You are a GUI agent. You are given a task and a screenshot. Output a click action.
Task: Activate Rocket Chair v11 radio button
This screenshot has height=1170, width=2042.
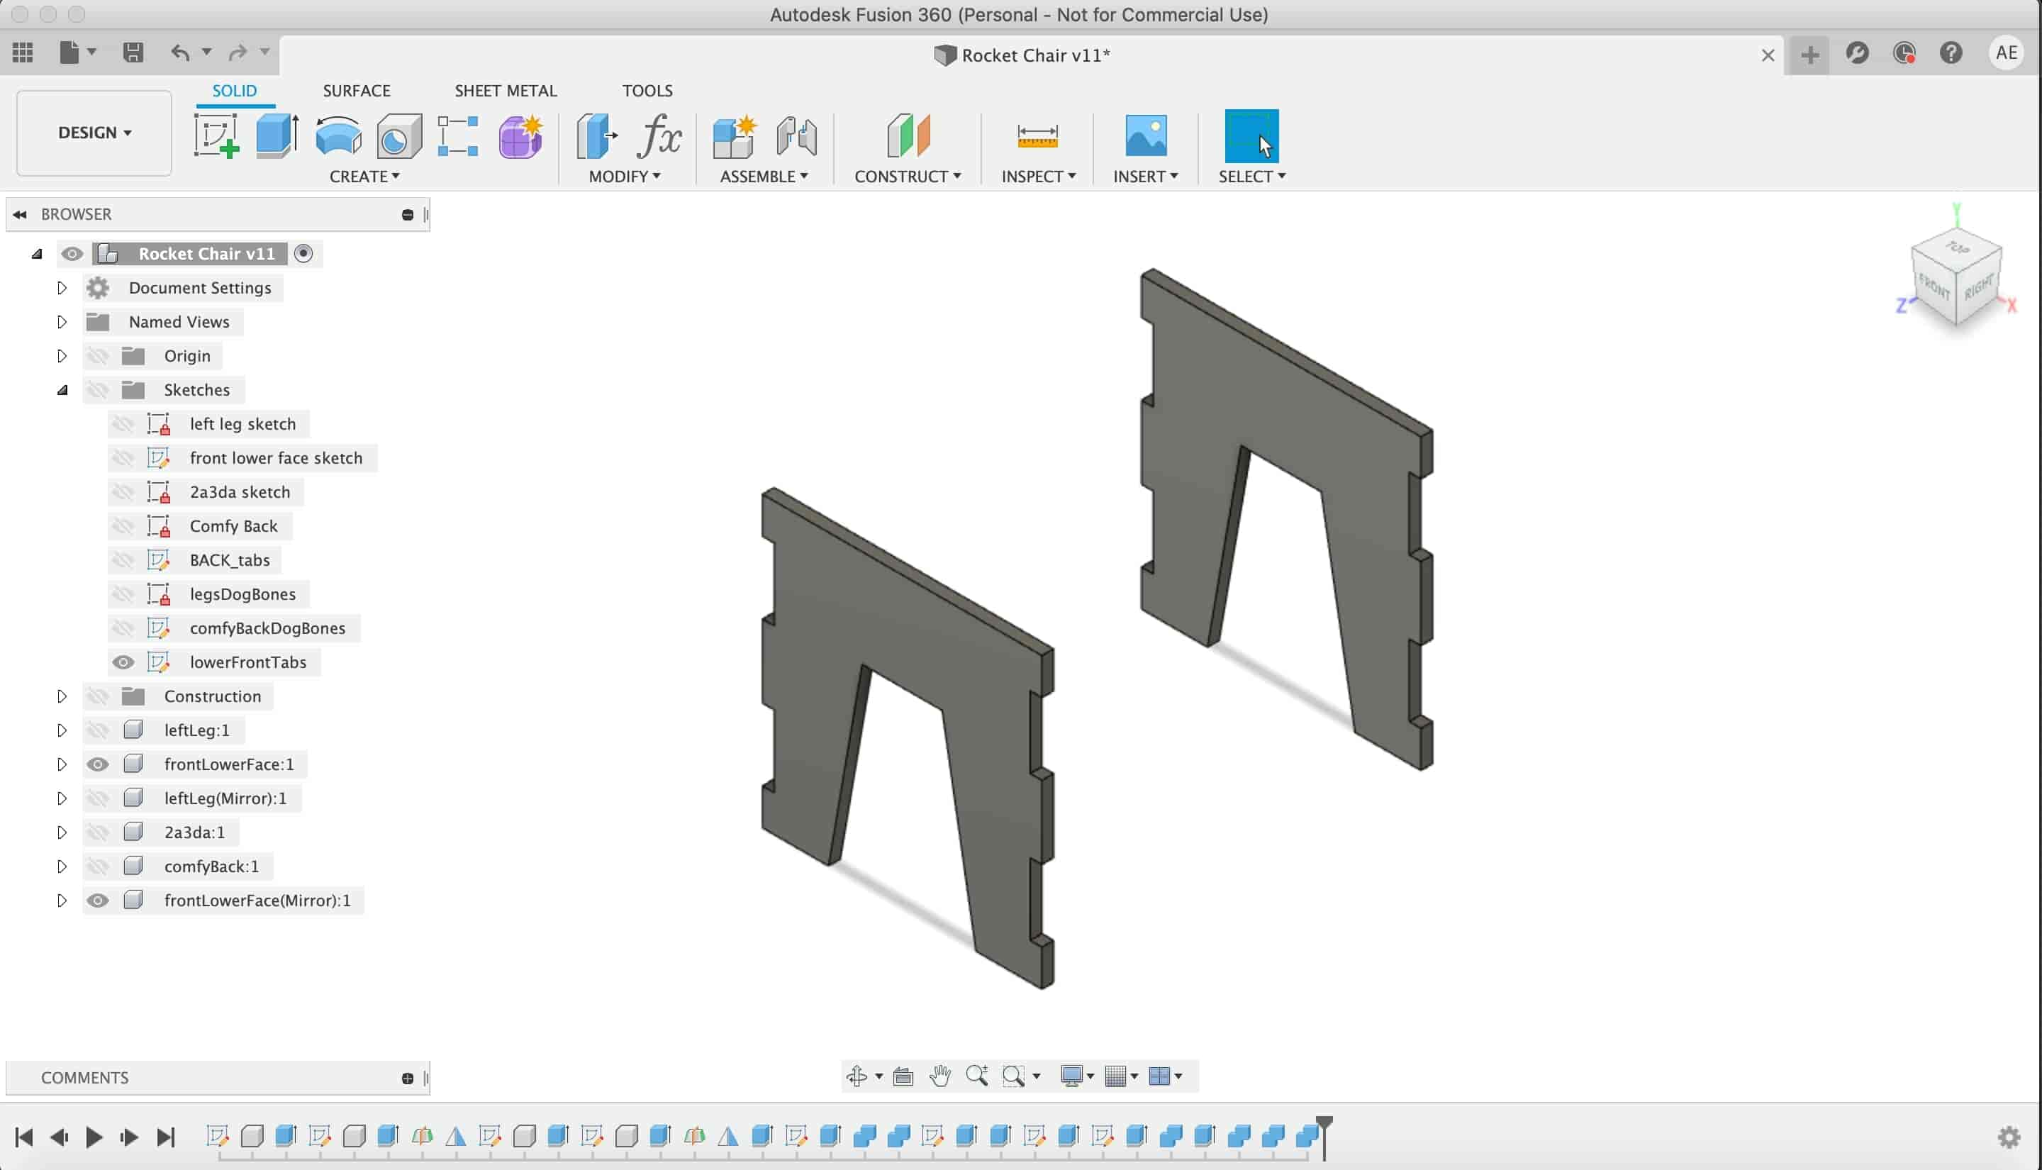coord(303,254)
